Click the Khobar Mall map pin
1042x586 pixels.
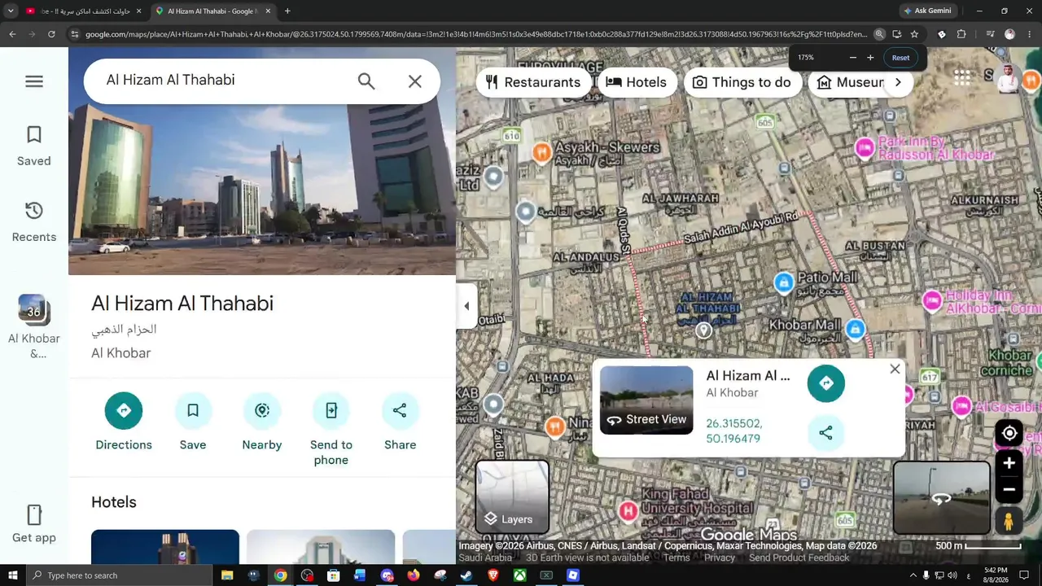(855, 330)
